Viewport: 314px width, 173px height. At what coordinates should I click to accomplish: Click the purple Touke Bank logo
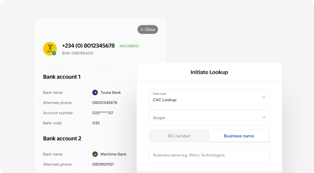tap(95, 93)
